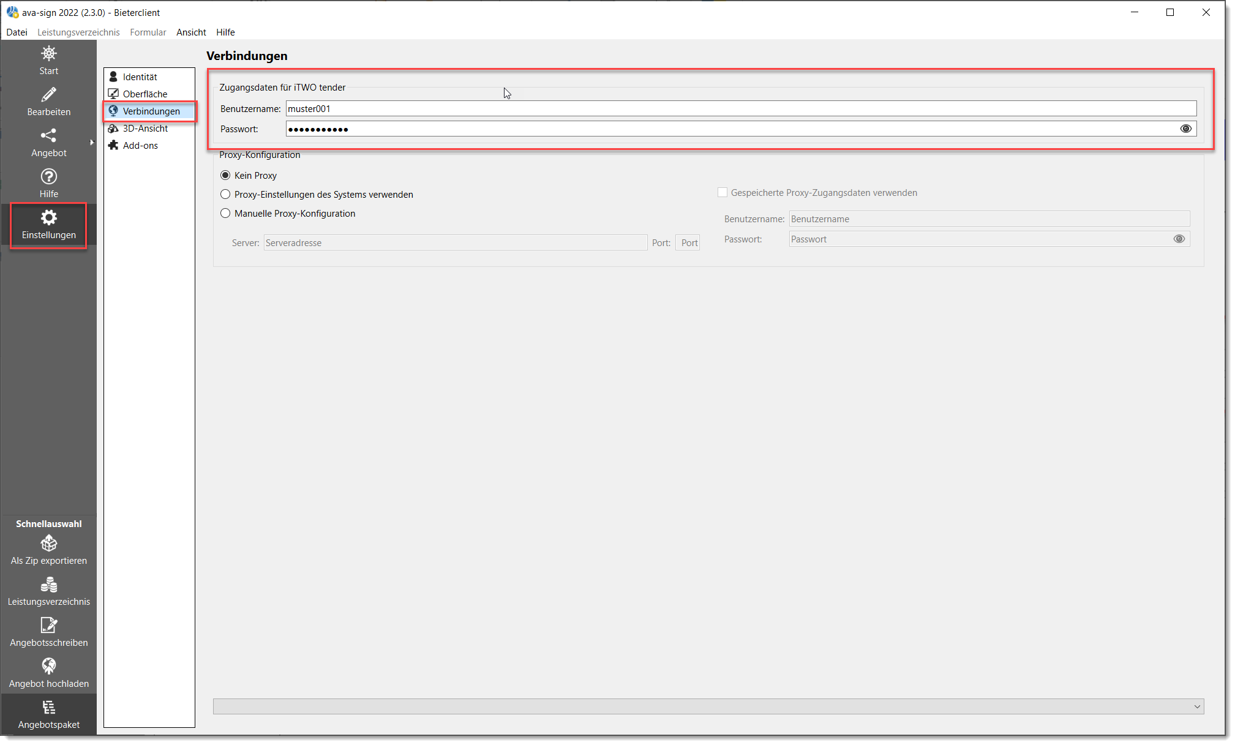Click Zugangsdaten für iTWO tender label

pos(282,87)
